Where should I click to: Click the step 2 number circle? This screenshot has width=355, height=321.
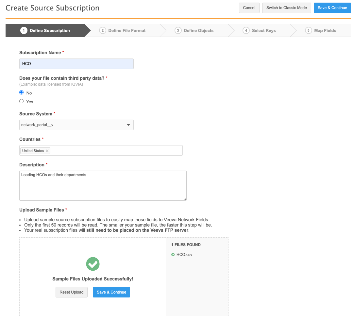pyautogui.click(x=103, y=30)
